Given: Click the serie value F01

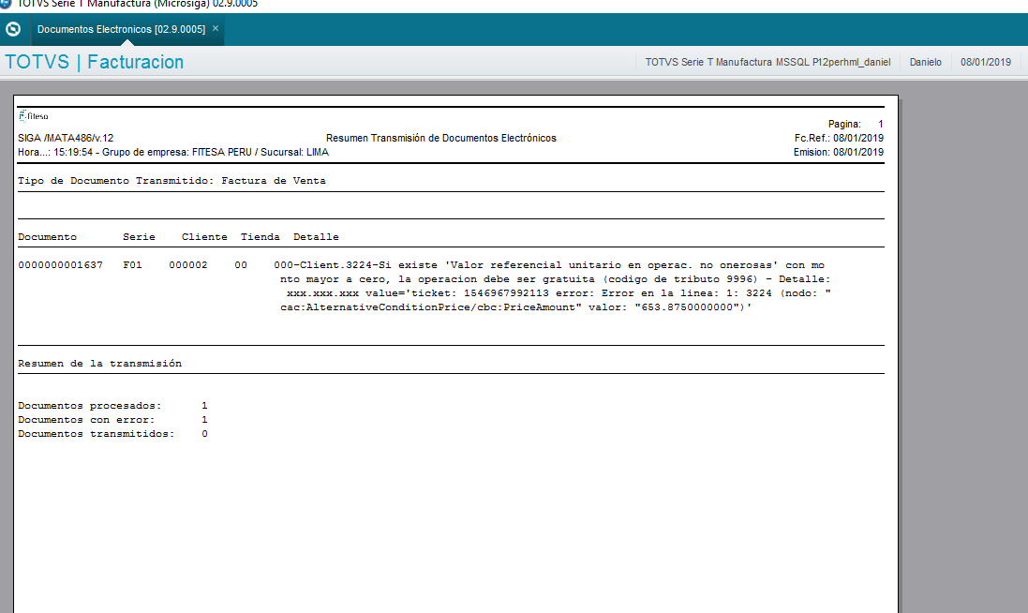Looking at the screenshot, I should click(x=132, y=265).
